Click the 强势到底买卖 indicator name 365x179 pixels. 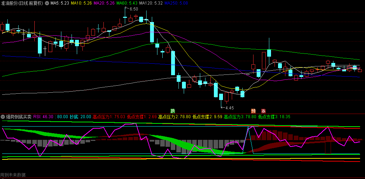click(x=19, y=116)
